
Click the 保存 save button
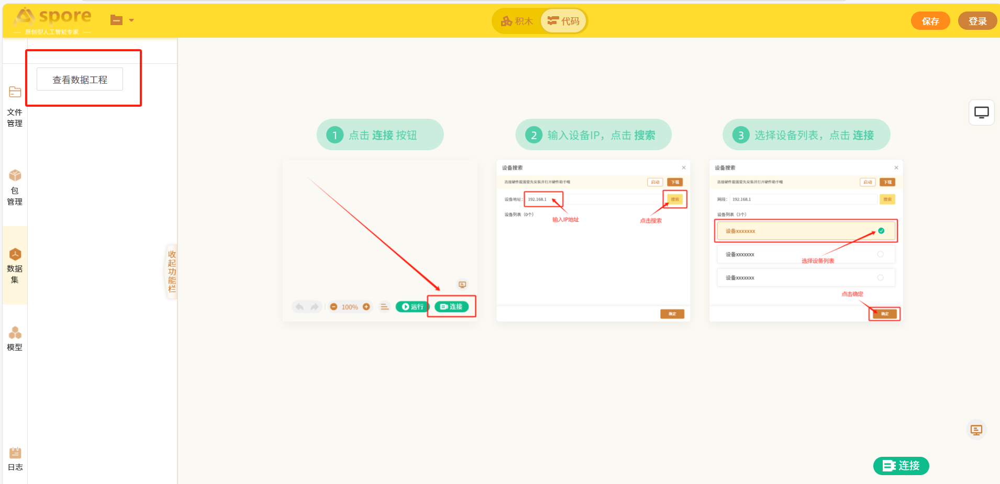930,21
